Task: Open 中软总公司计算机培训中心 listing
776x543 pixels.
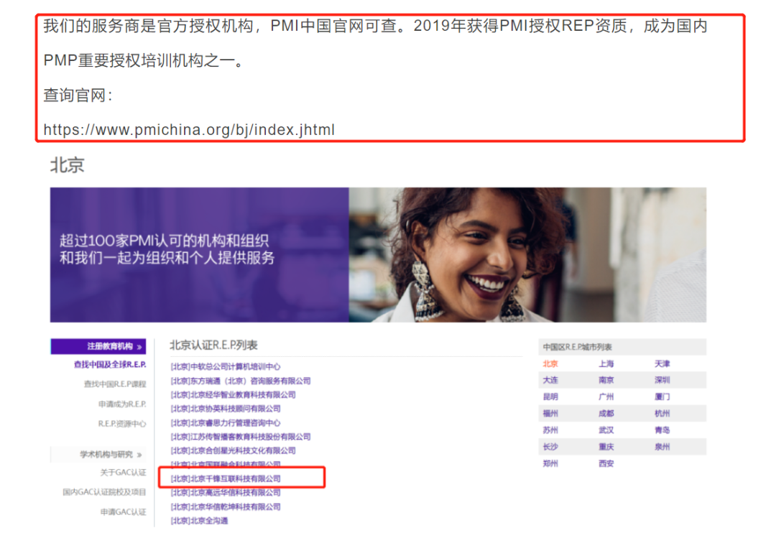Action: point(226,366)
